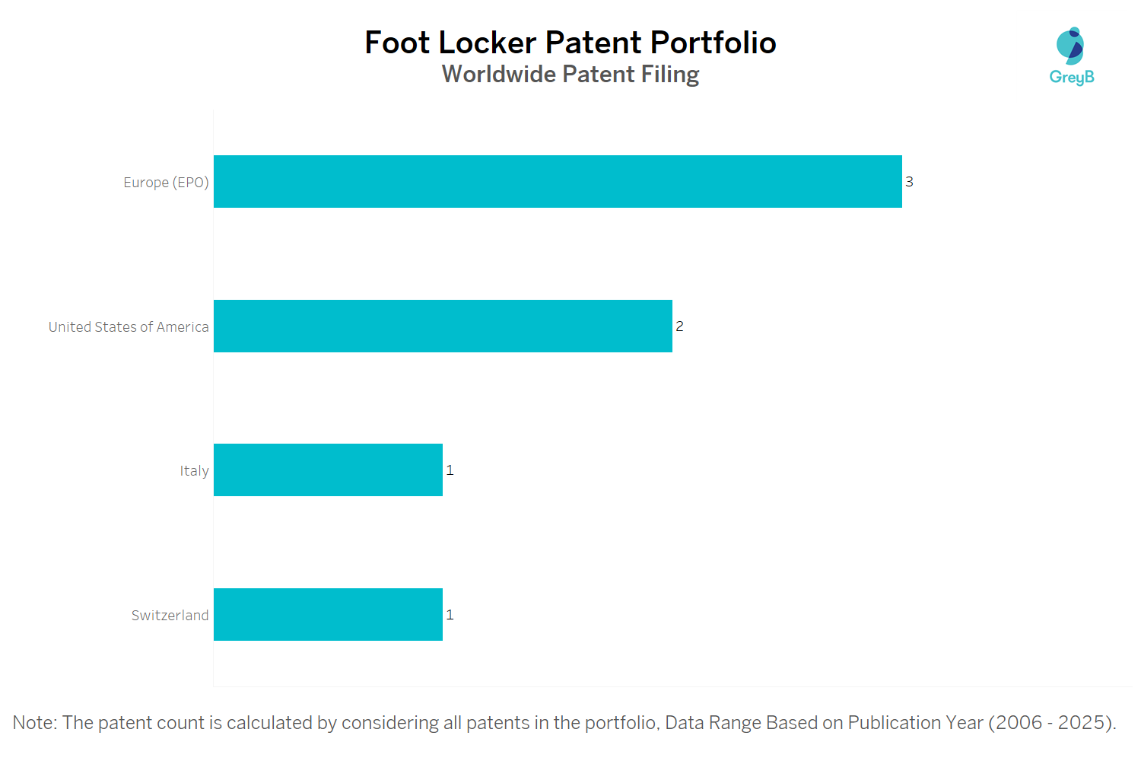Click the United States of America label

(129, 327)
